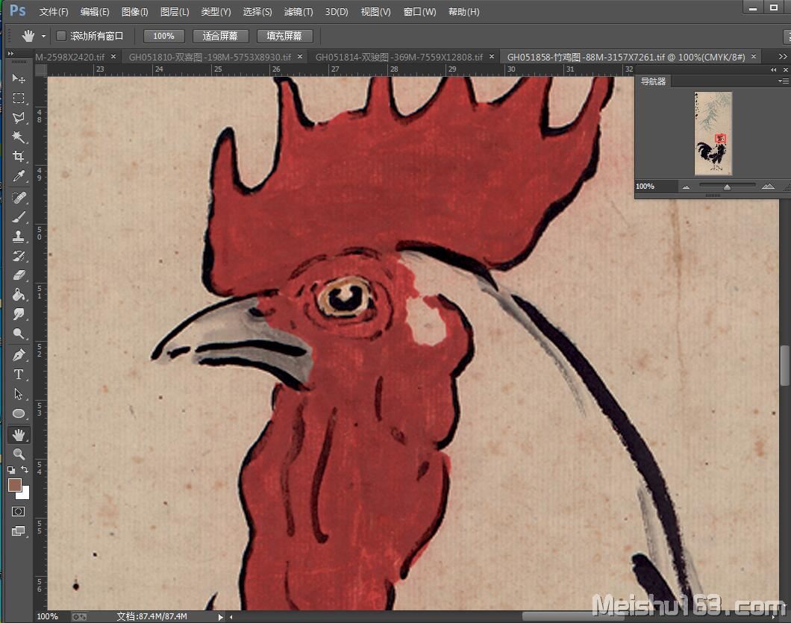Open the 帮助(H) menu
Viewport: 791px width, 623px height.
point(463,12)
